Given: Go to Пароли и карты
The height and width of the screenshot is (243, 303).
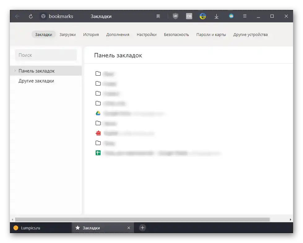Looking at the screenshot, I should coord(211,35).
